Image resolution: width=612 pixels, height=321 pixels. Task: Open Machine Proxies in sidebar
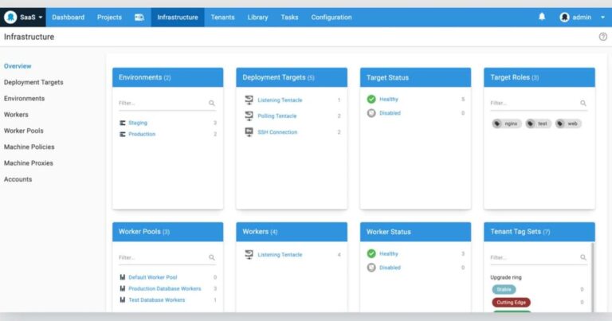(x=29, y=163)
